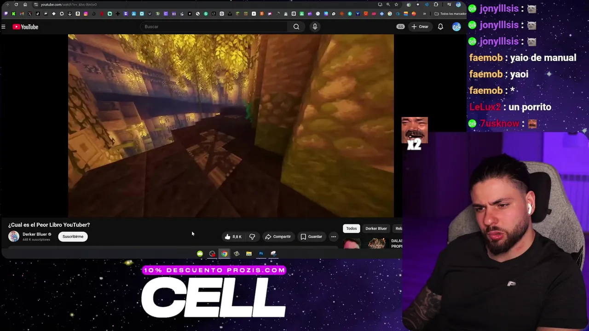589x331 pixels.
Task: Click the Suscribirme button
Action: tap(73, 236)
